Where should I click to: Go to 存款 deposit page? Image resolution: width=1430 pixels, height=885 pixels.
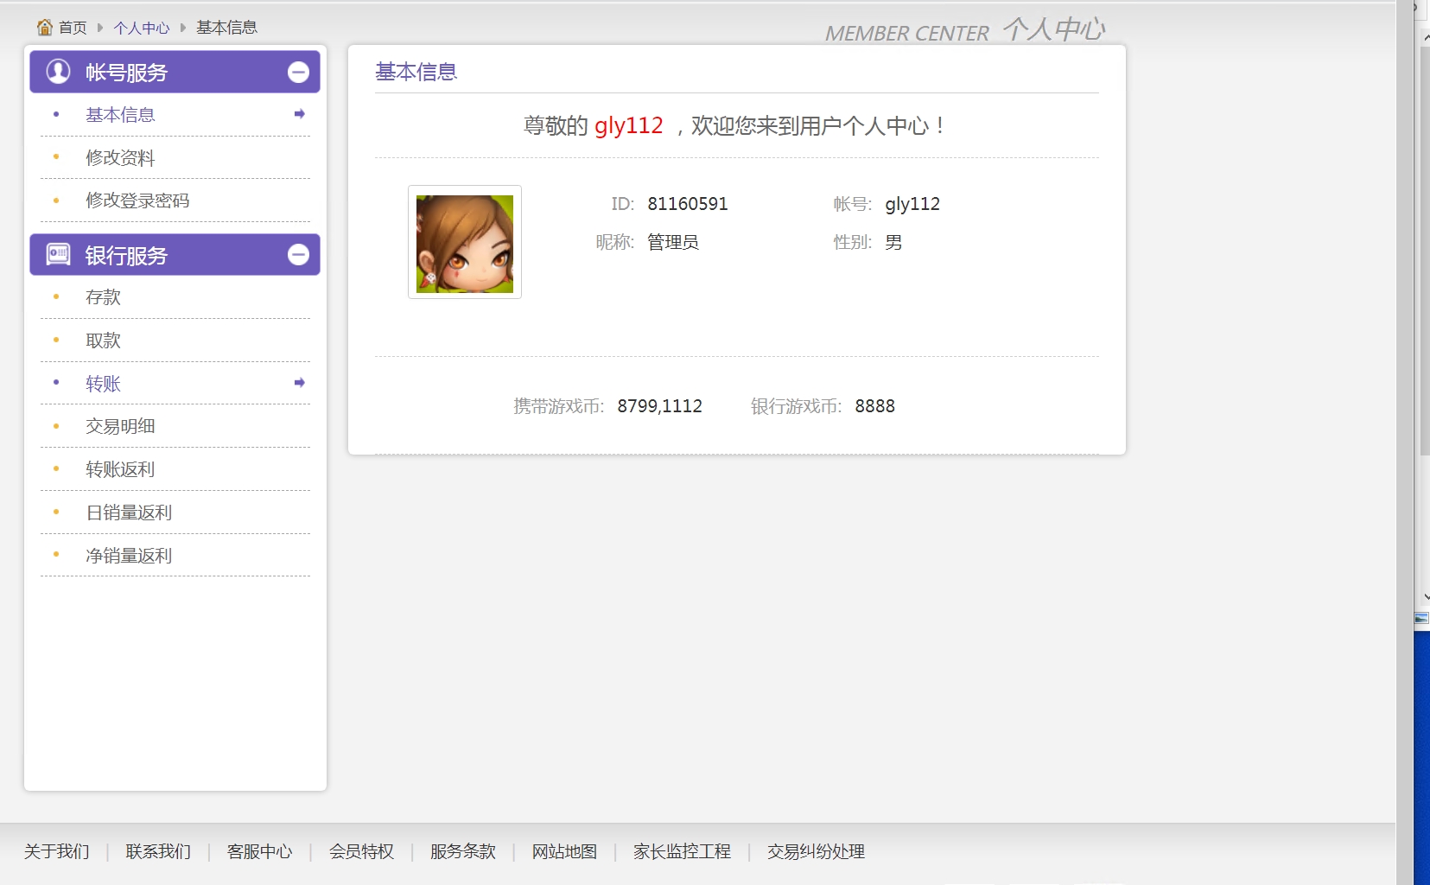click(x=103, y=297)
